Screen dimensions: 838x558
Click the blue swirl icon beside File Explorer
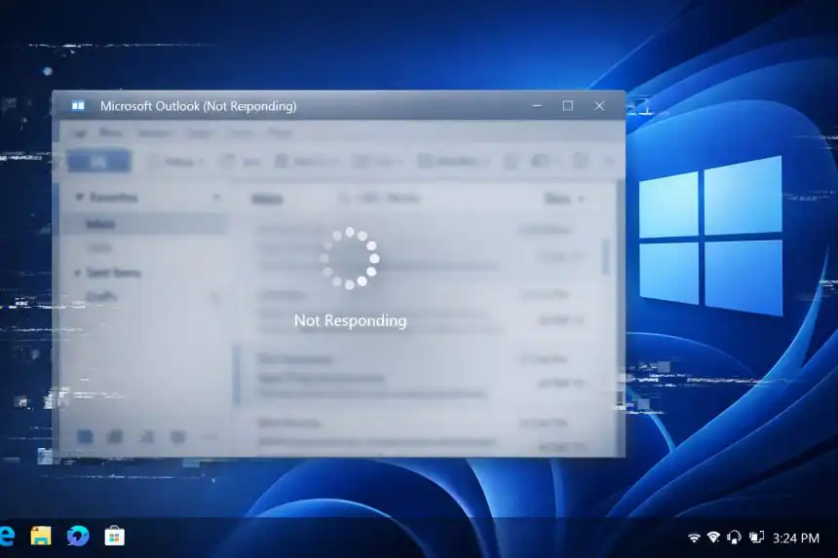click(78, 536)
